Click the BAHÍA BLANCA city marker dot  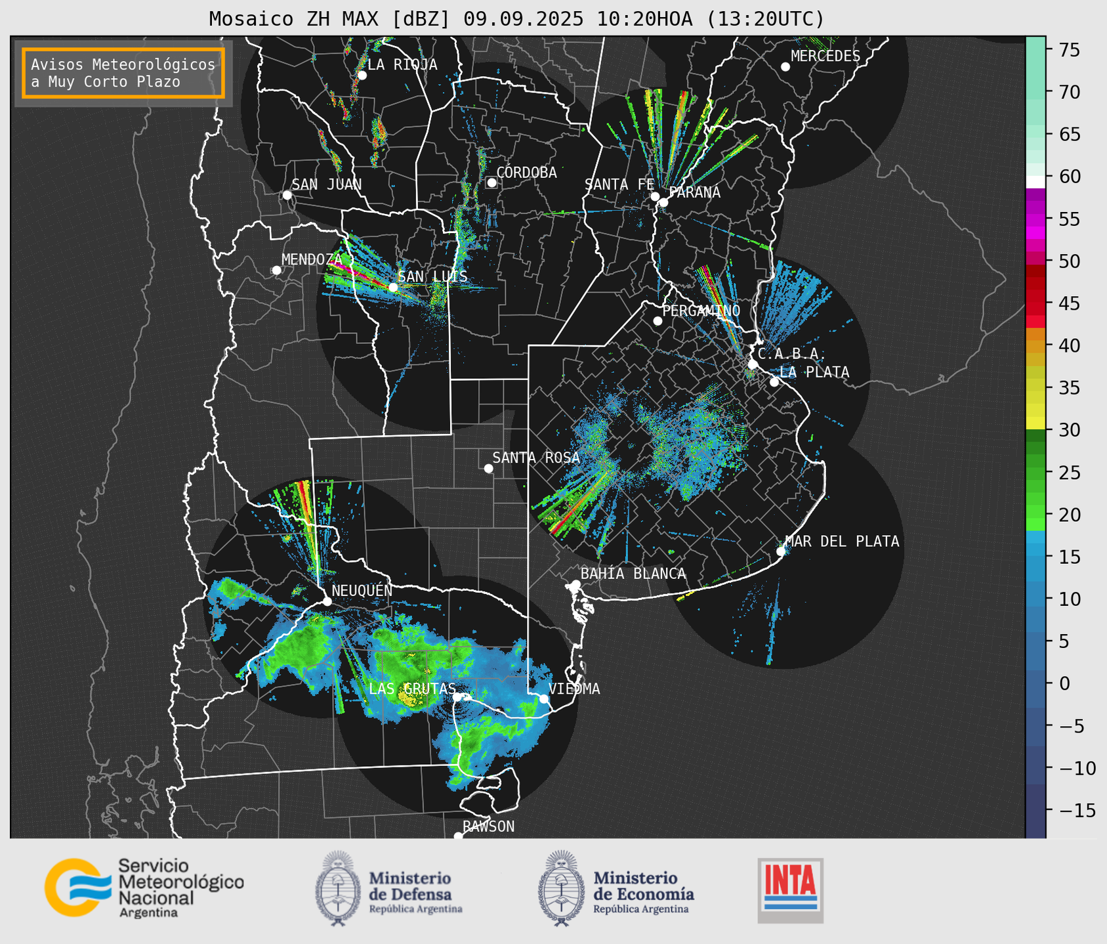click(x=575, y=584)
